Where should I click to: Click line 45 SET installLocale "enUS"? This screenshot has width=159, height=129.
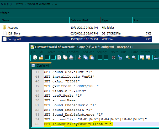69,77
